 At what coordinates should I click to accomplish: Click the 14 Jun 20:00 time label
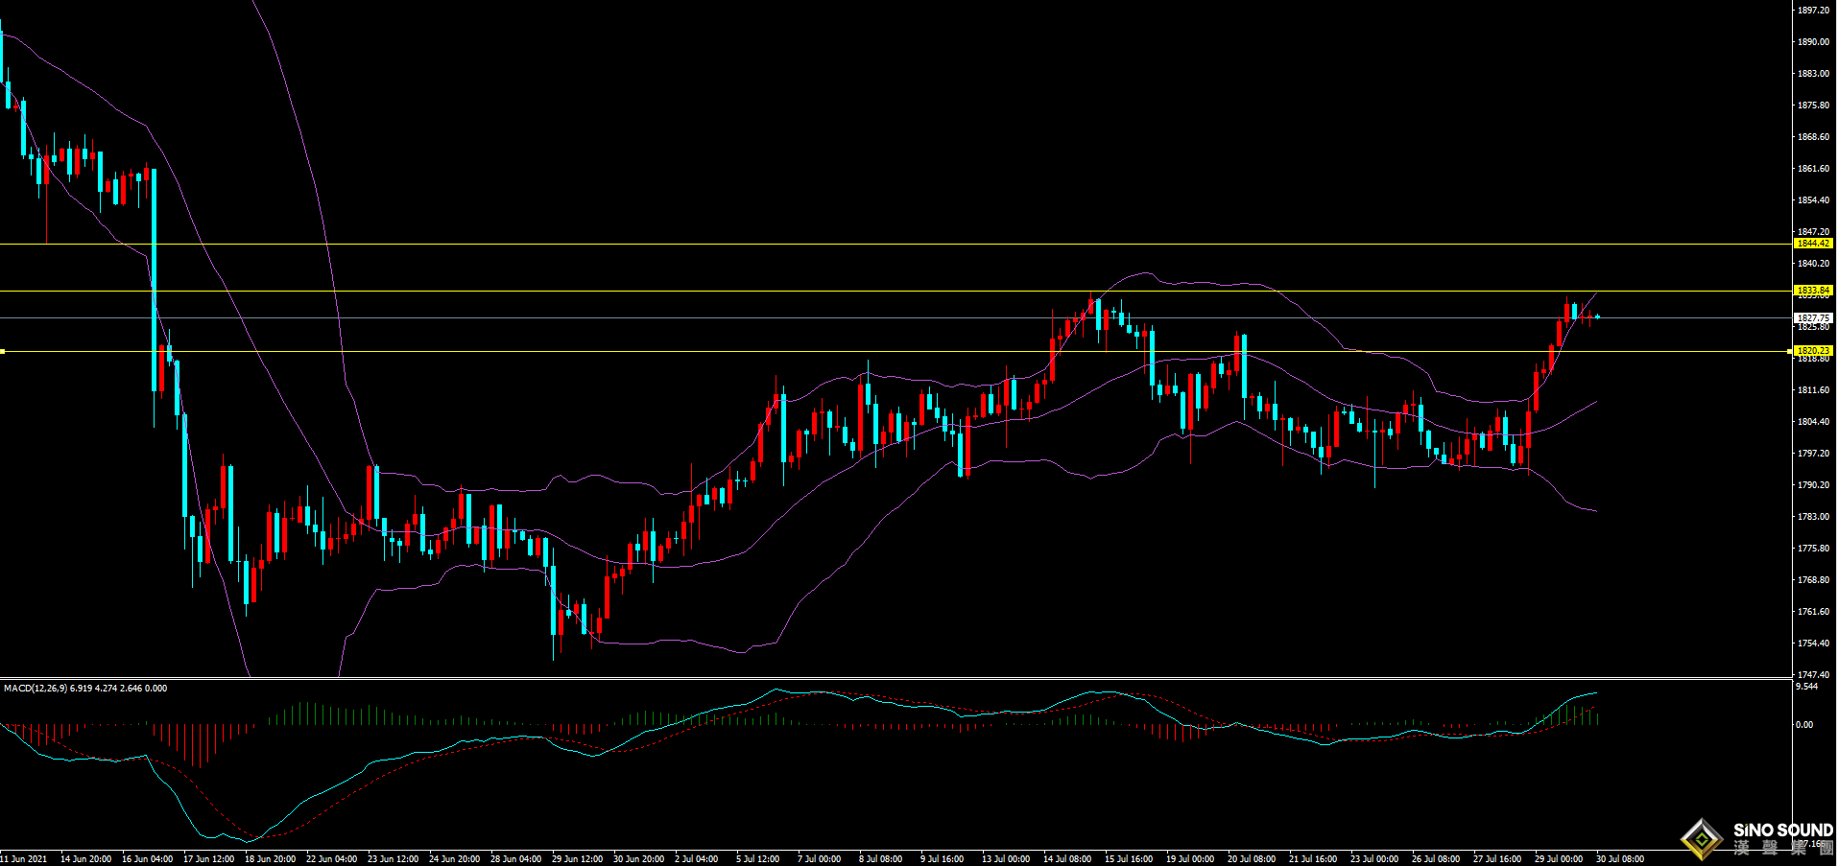(85, 859)
